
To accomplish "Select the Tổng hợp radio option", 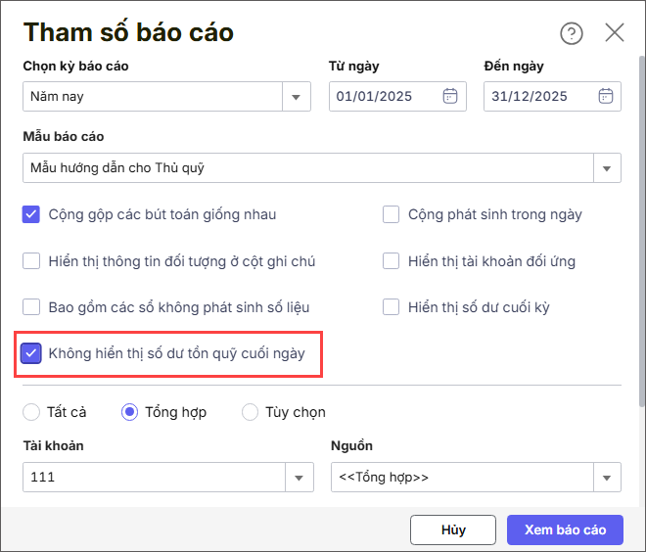I will 129,412.
